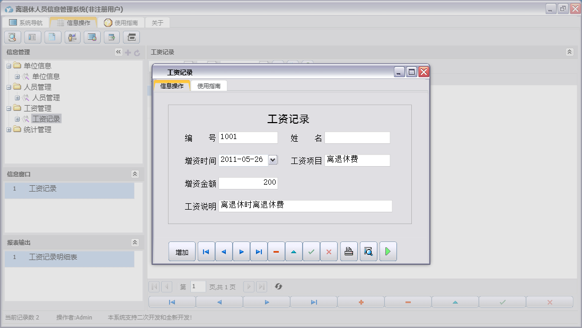This screenshot has height=328, width=582.
Task: Expand the 统计管理 tree folder
Action: [x=8, y=130]
